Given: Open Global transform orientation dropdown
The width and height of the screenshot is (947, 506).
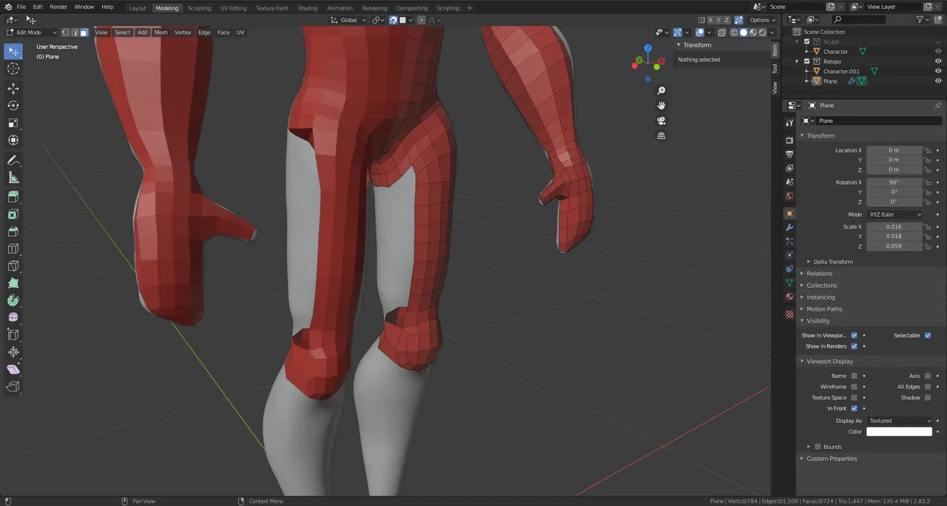Looking at the screenshot, I should pos(348,20).
